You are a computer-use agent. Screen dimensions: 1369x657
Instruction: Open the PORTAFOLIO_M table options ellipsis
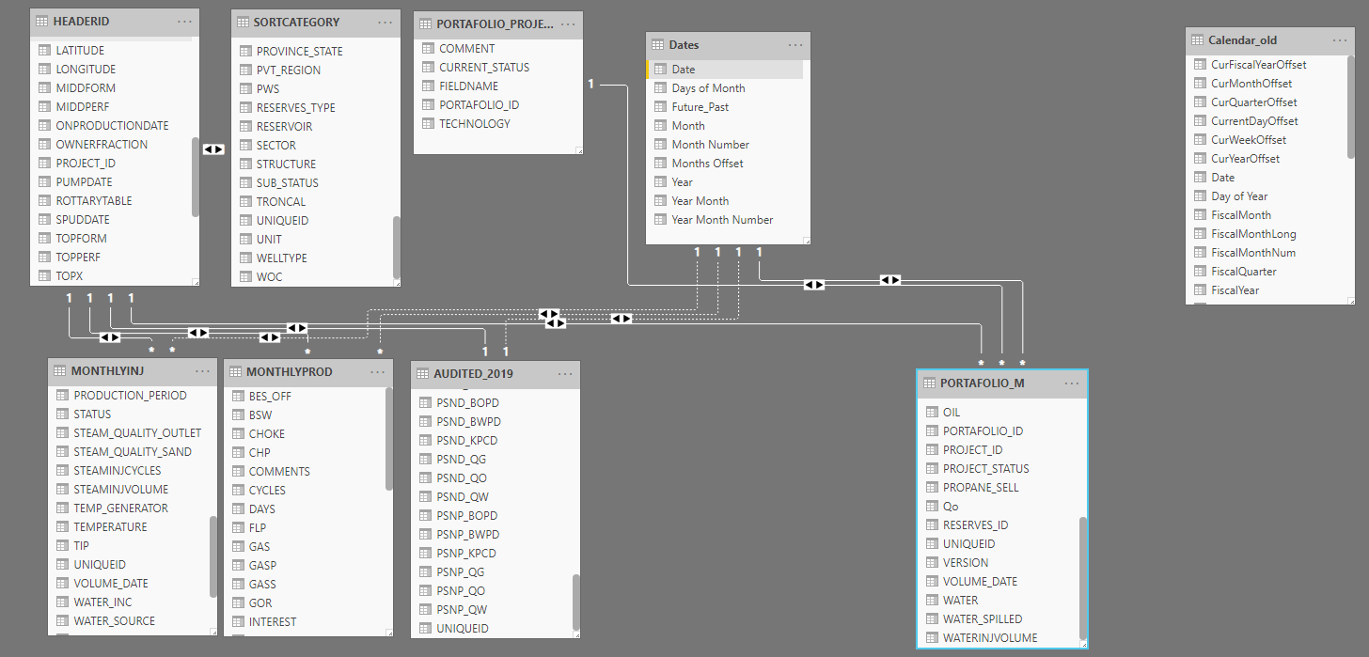click(x=1072, y=383)
